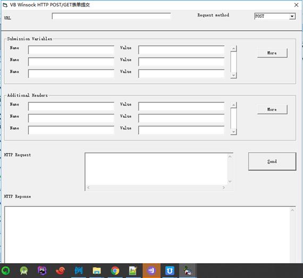Click the third Name field in Additional Headers
Viewport: 303px width, 278px height.
[71, 130]
